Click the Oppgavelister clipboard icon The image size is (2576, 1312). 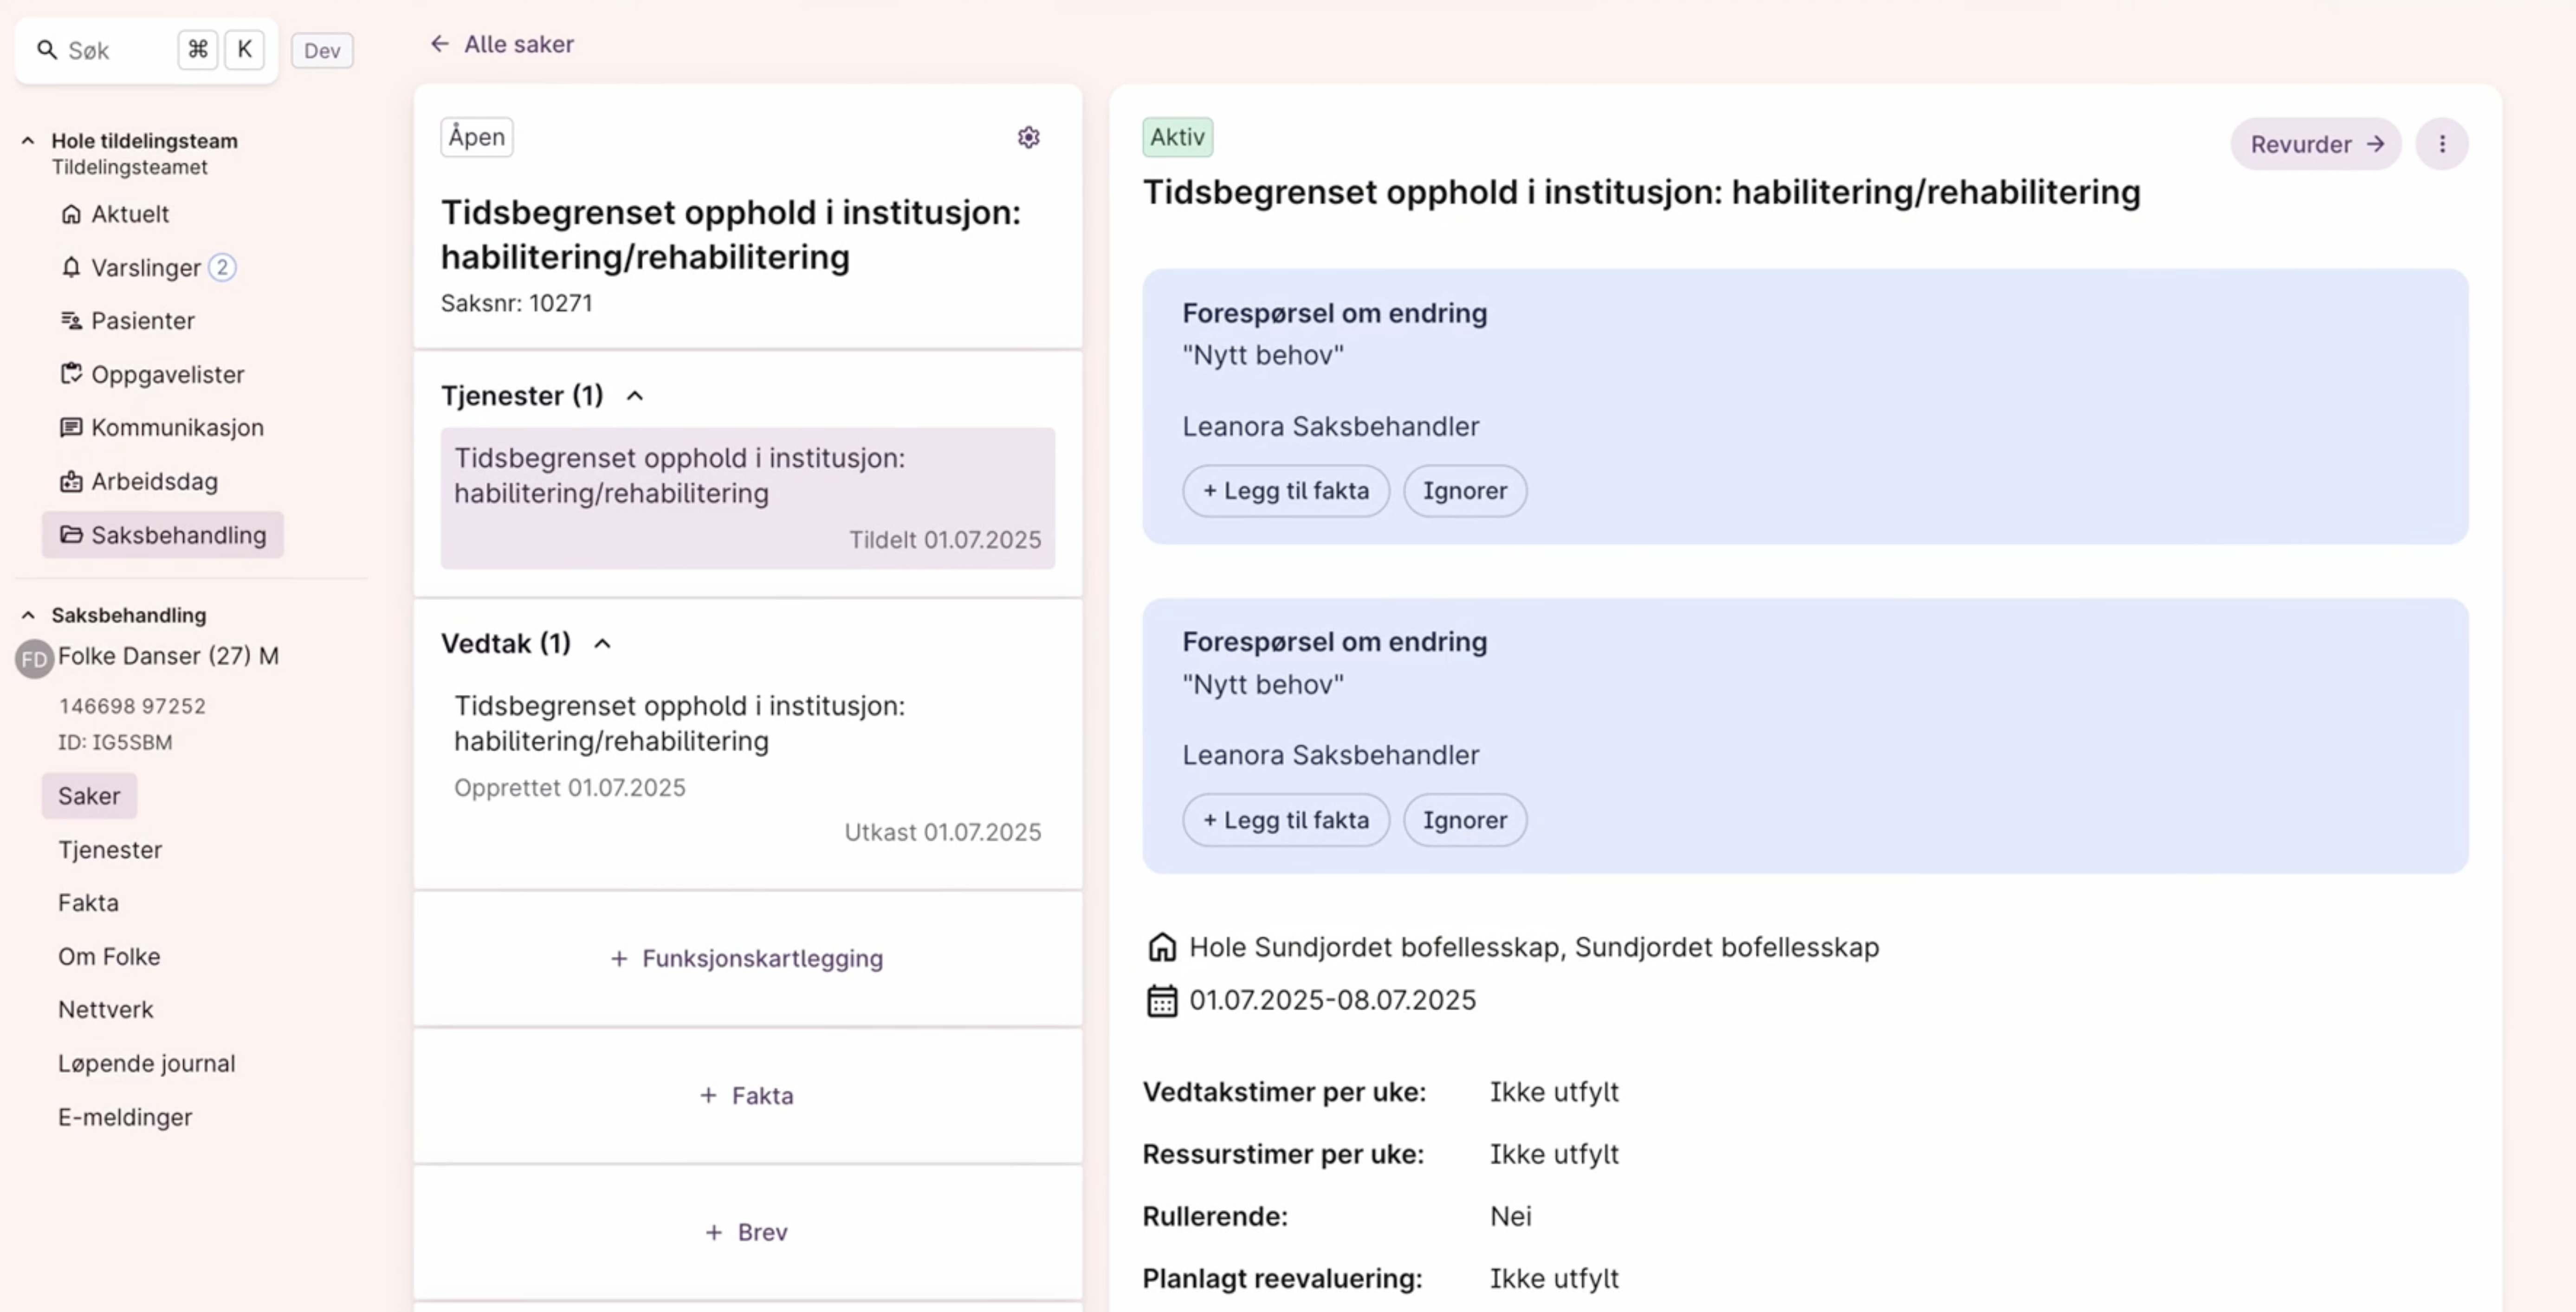pyautogui.click(x=71, y=374)
